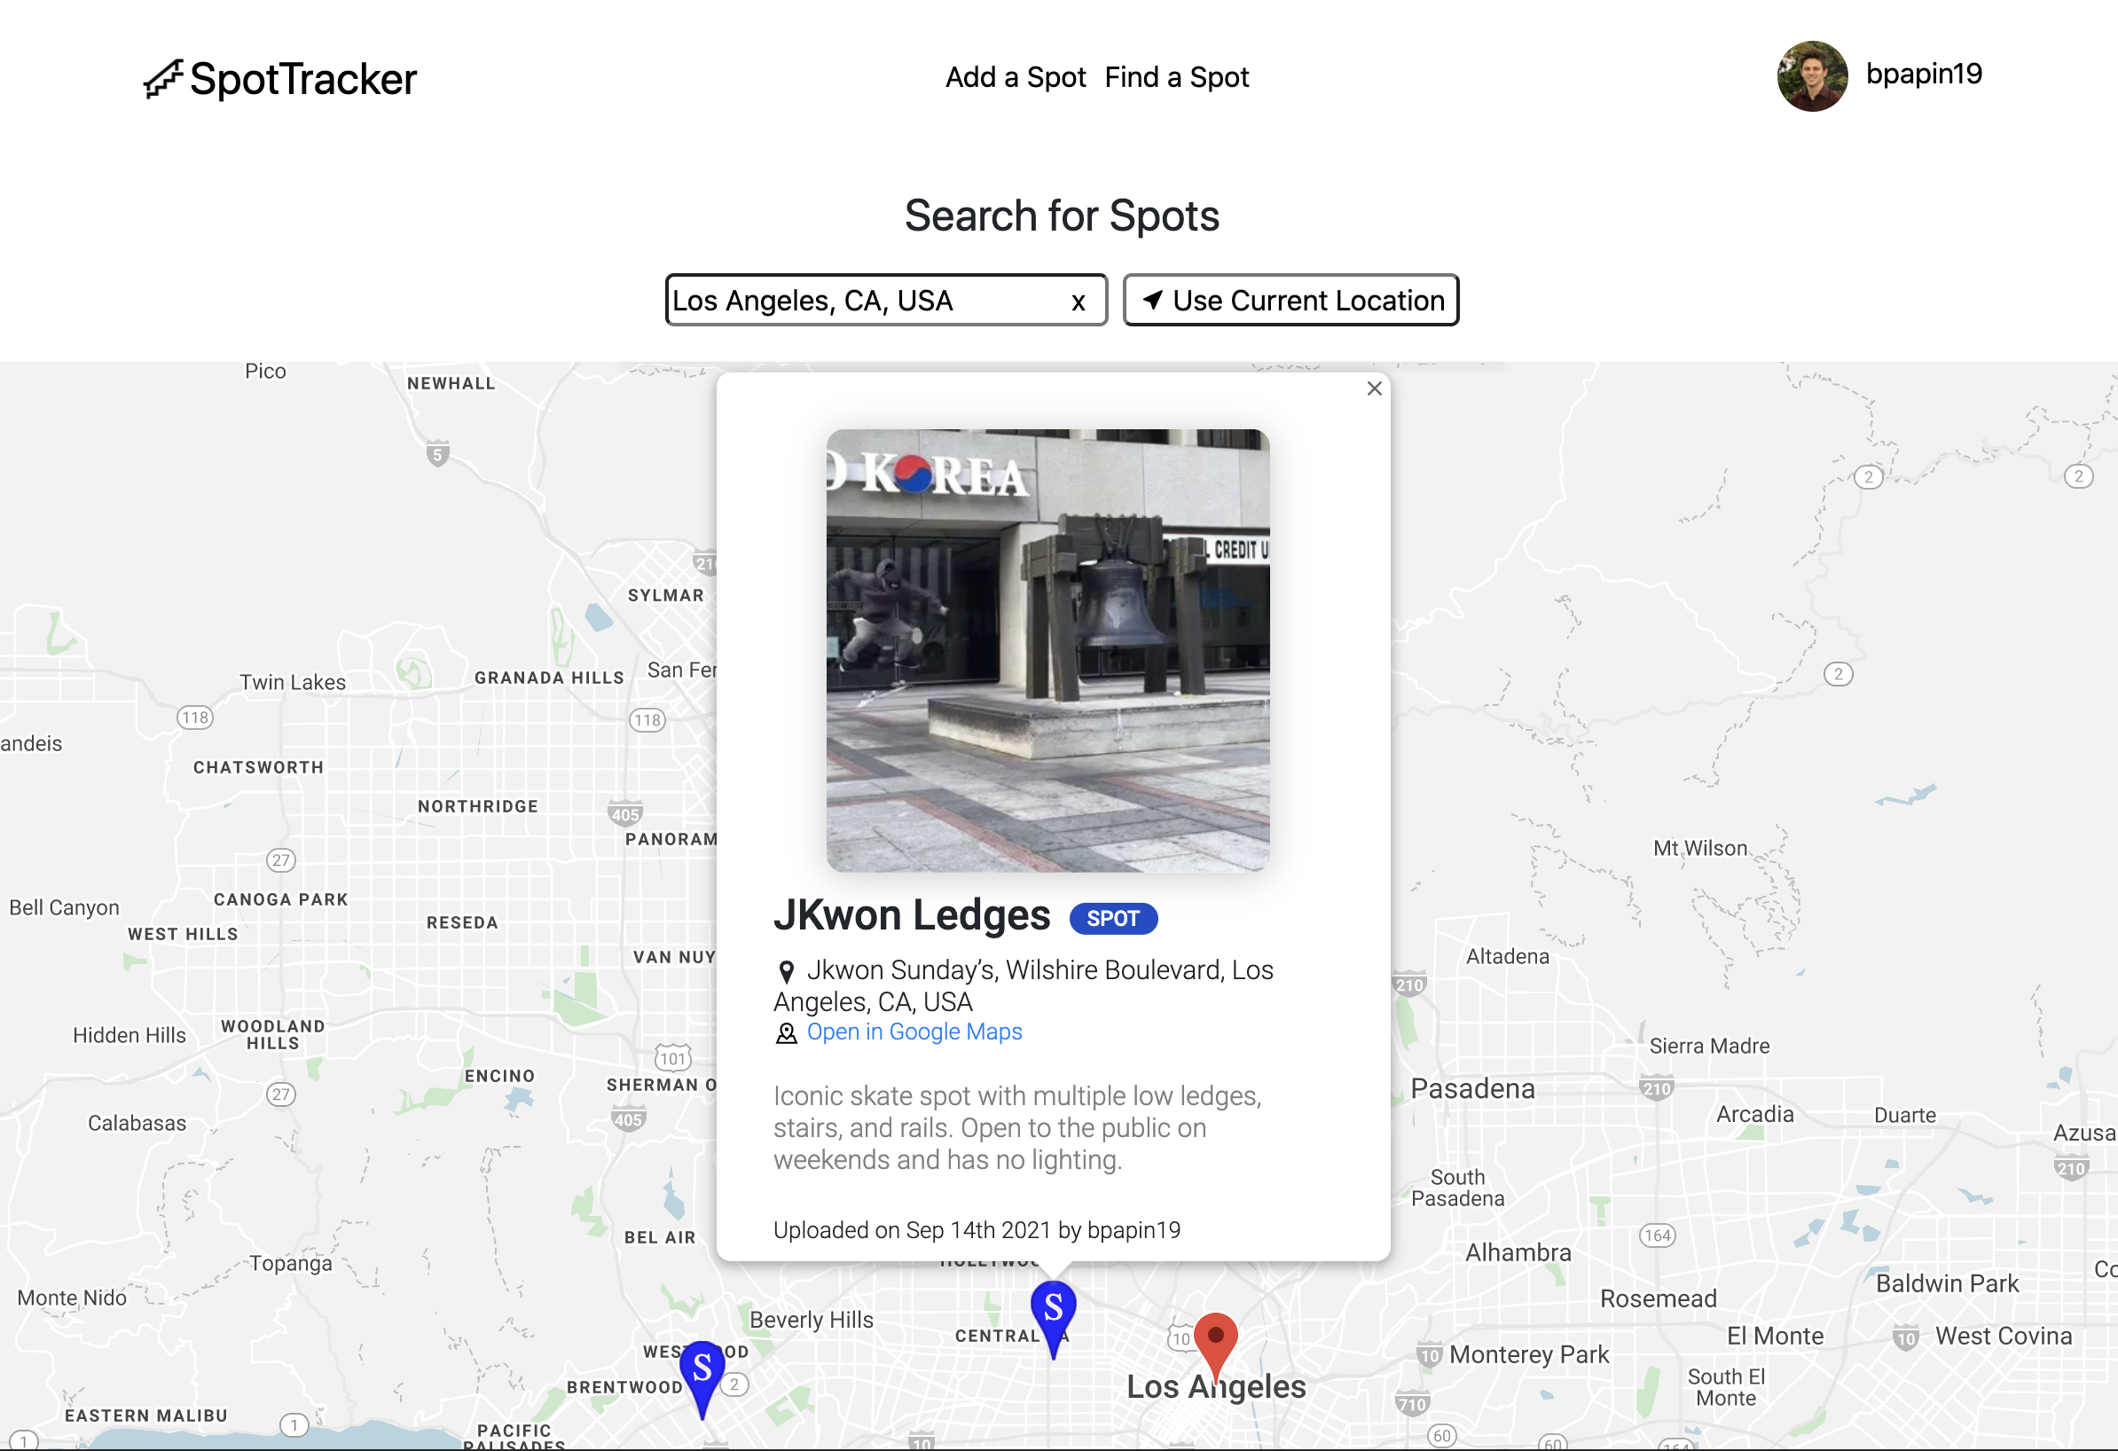
Task: Open the Add a Spot page
Action: click(x=1015, y=77)
